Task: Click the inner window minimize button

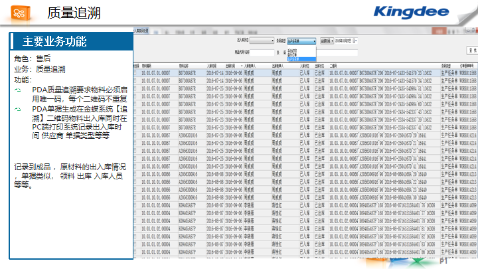Action: tap(469, 30)
